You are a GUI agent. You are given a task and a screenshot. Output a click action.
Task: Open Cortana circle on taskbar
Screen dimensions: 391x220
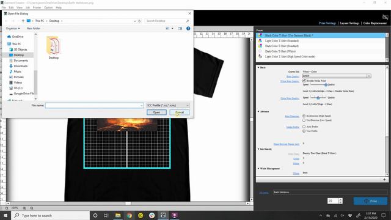(x=95, y=215)
